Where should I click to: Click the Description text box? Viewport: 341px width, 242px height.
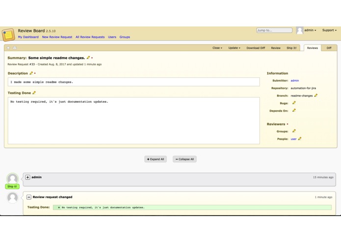pyautogui.click(x=134, y=82)
